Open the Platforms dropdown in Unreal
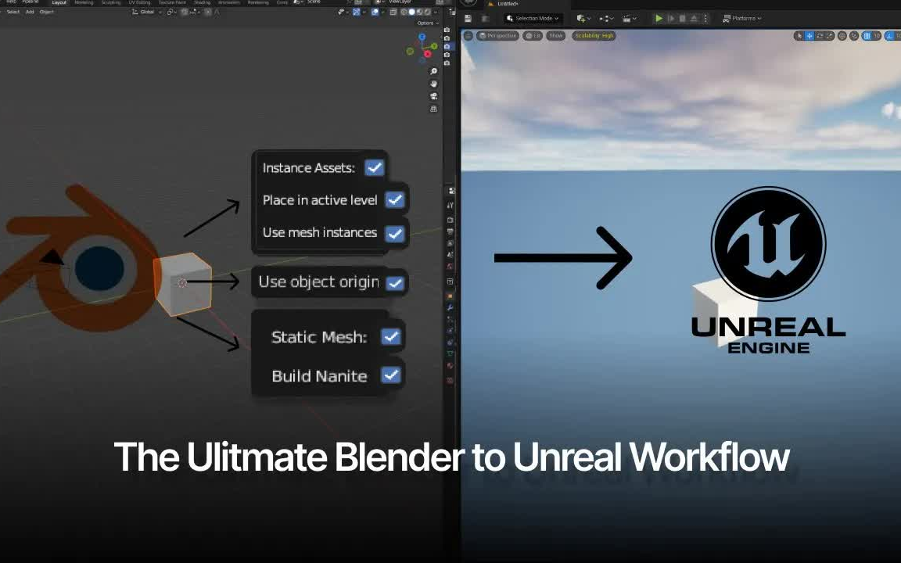The image size is (901, 563). click(x=741, y=19)
